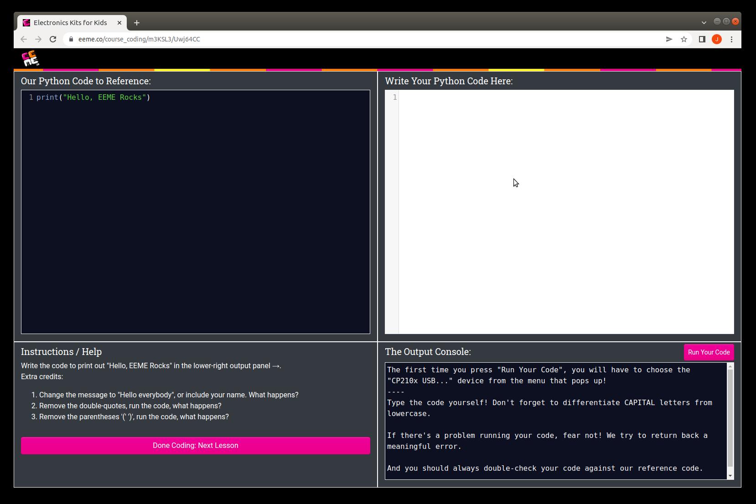Open the browser side panel
Screen dimensions: 756x504
click(702, 39)
